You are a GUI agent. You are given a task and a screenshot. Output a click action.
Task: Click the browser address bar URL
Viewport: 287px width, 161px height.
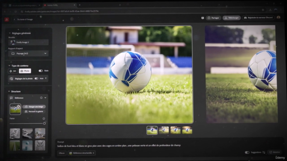tap(62, 11)
